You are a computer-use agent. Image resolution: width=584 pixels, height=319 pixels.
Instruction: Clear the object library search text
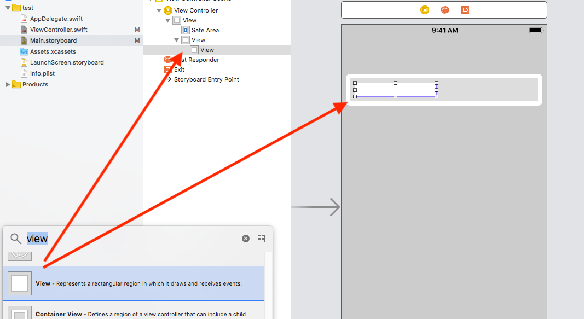click(245, 239)
